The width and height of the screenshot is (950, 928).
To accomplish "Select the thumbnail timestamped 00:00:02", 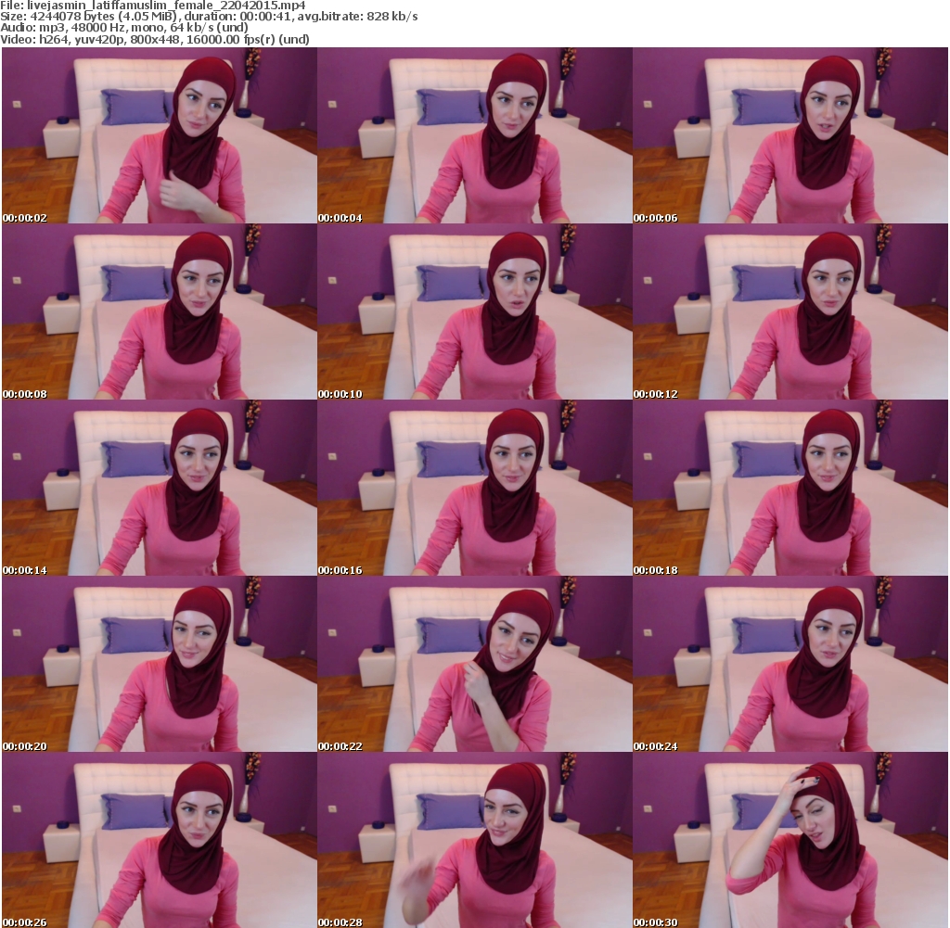I will click(160, 135).
